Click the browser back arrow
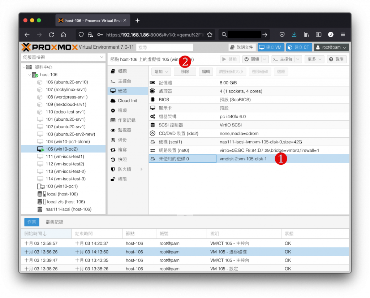370x298 pixels. pos(27,35)
